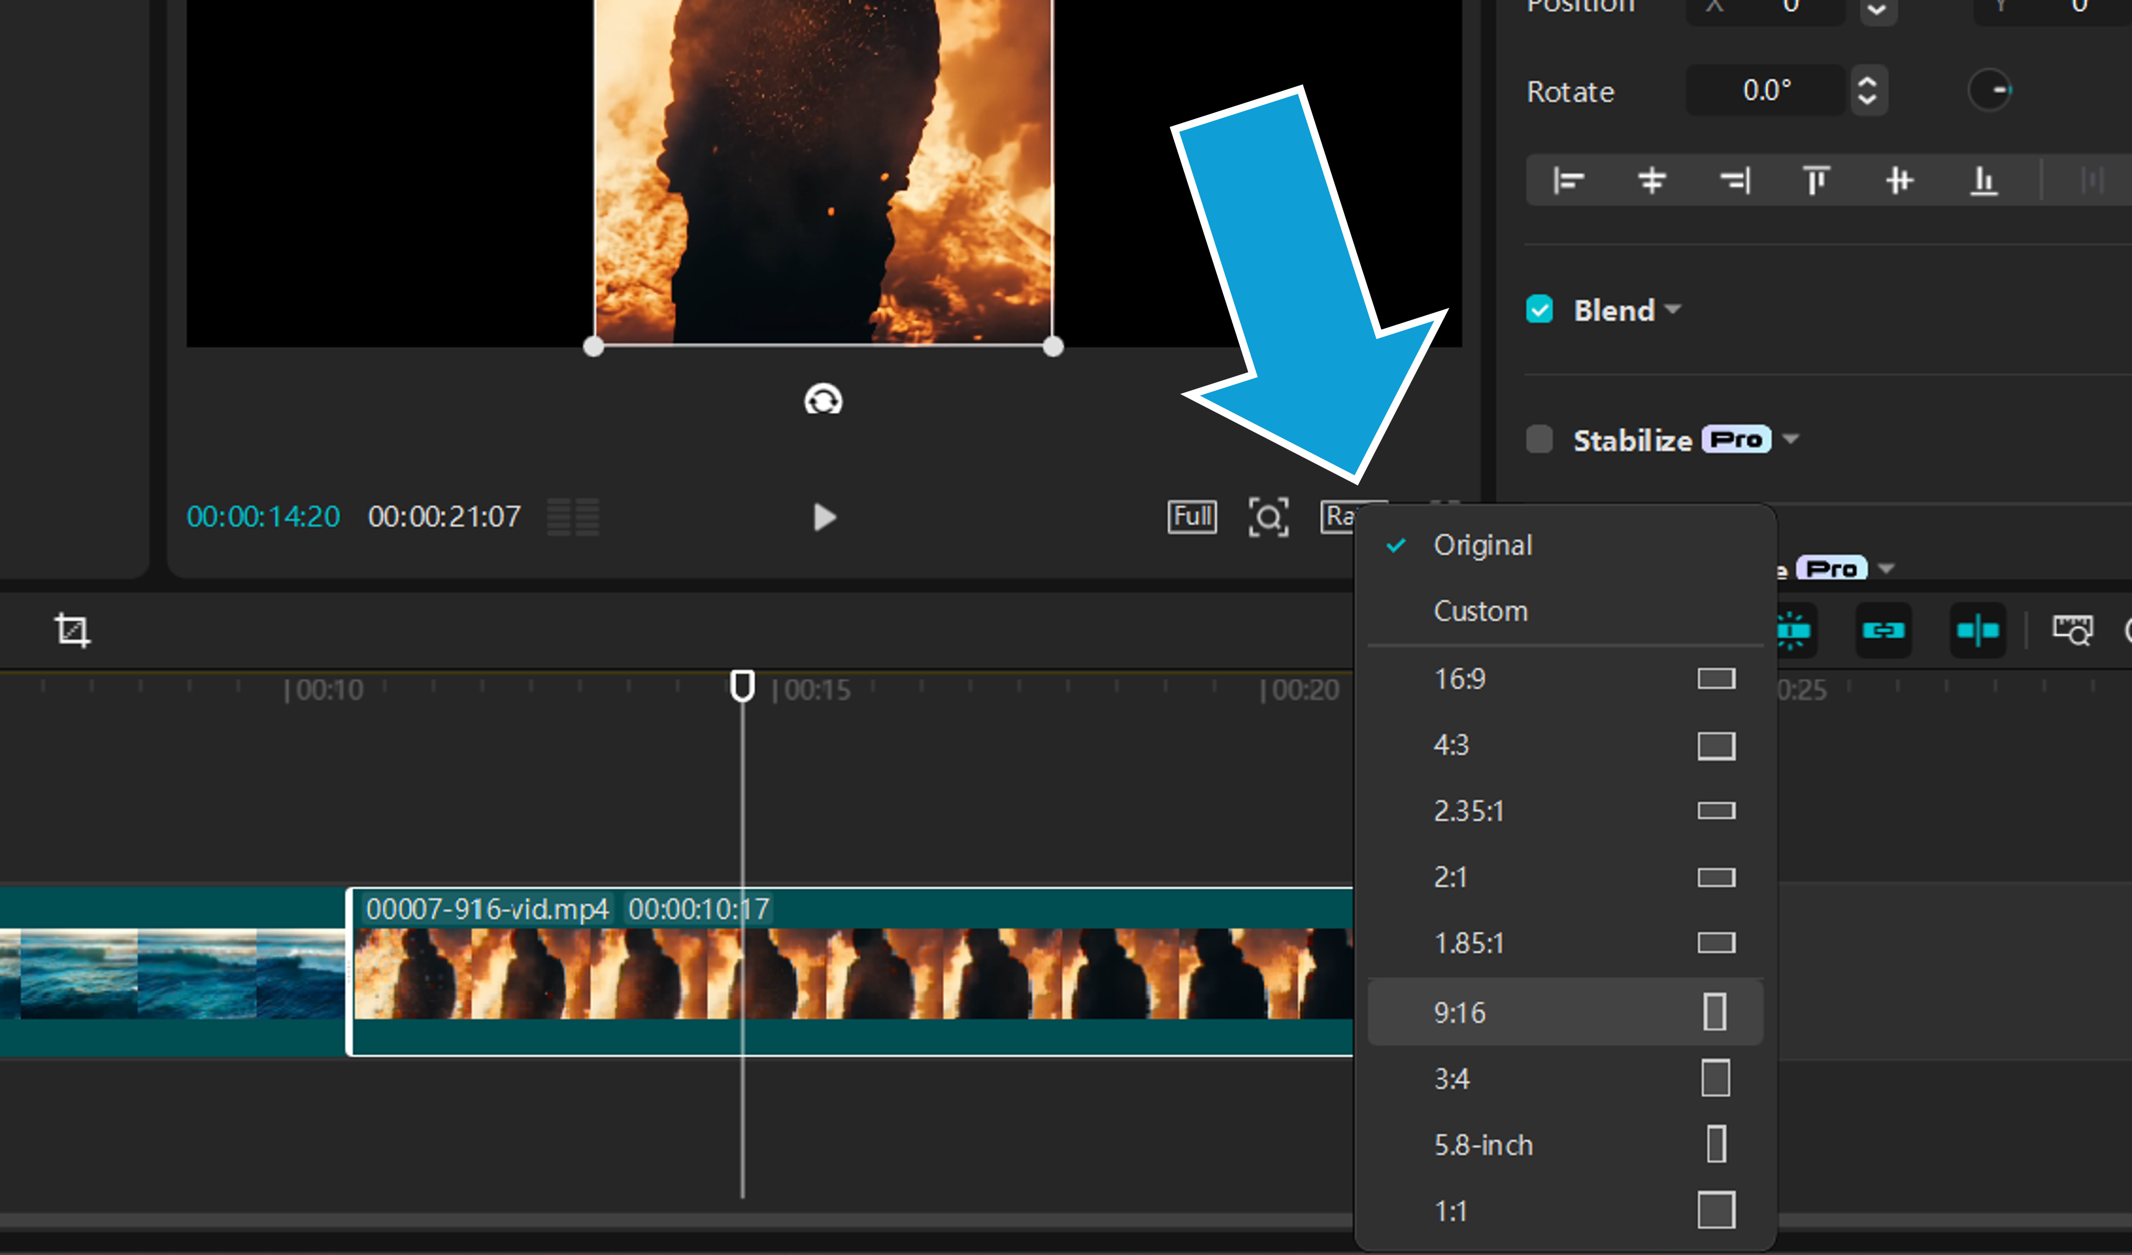Click the align vertical center icon
This screenshot has height=1255, width=2132.
point(1899,180)
